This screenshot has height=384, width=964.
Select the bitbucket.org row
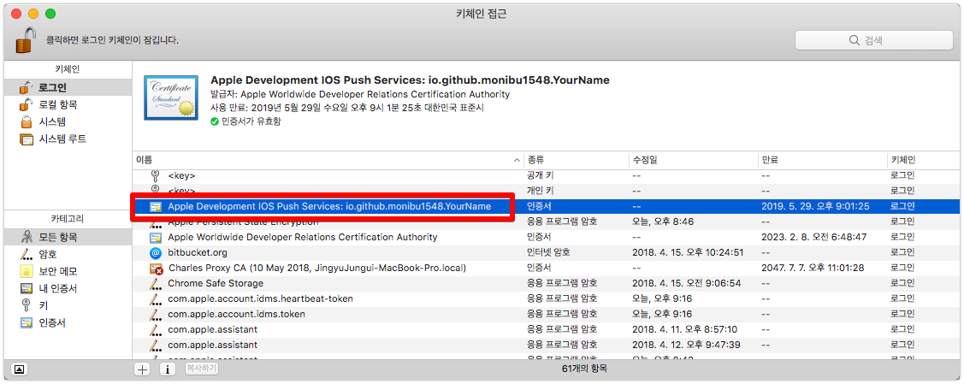click(547, 252)
